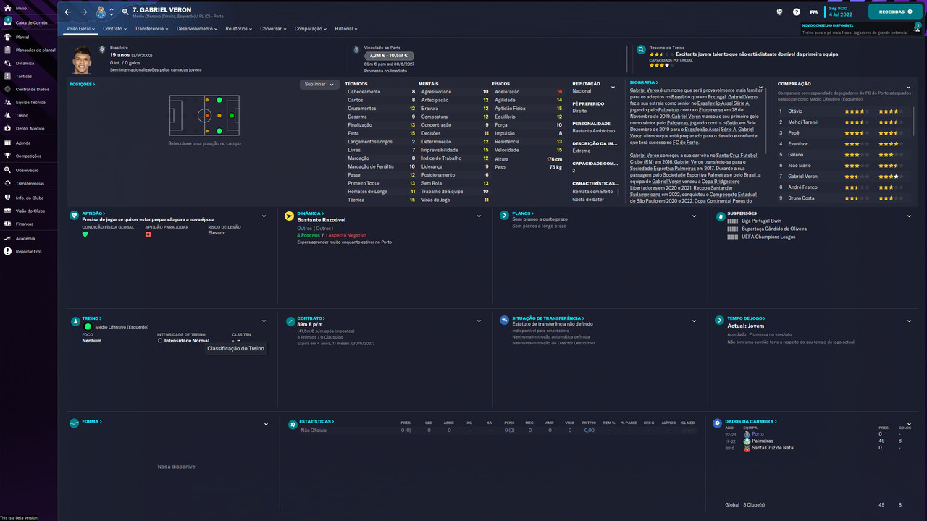The image size is (927, 521).
Task: Go to Início in the sidebar
Action: pyautogui.click(x=20, y=8)
